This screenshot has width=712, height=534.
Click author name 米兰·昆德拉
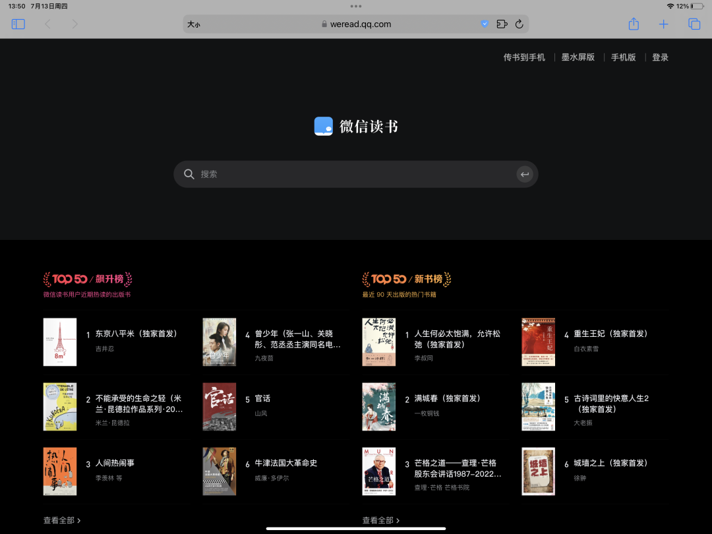click(x=113, y=423)
